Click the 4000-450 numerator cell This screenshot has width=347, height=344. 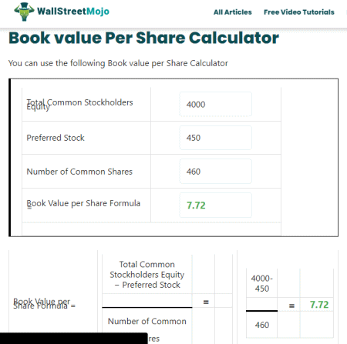[x=261, y=283]
